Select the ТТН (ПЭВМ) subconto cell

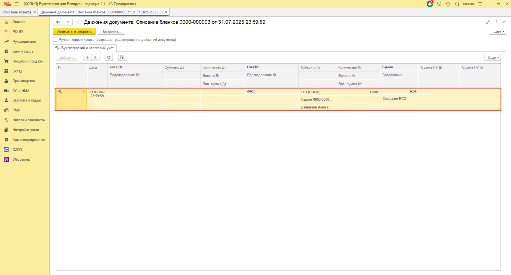click(317, 92)
